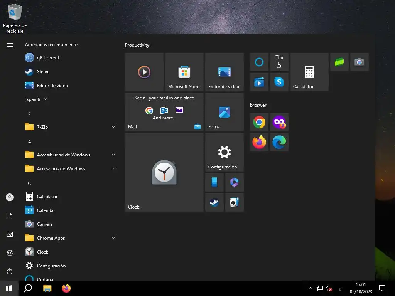
Task: Click the A letter index header
Action: 29,142
